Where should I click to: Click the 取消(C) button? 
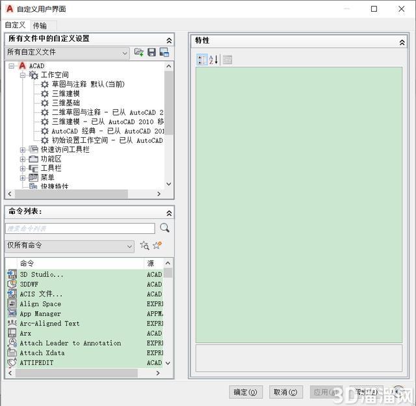[286, 392]
